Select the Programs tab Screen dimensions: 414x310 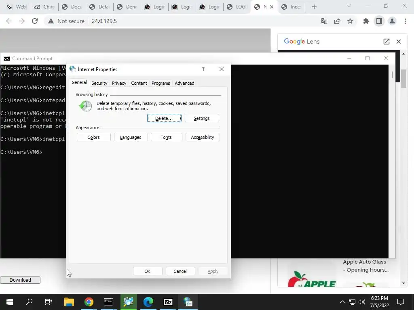tap(161, 83)
